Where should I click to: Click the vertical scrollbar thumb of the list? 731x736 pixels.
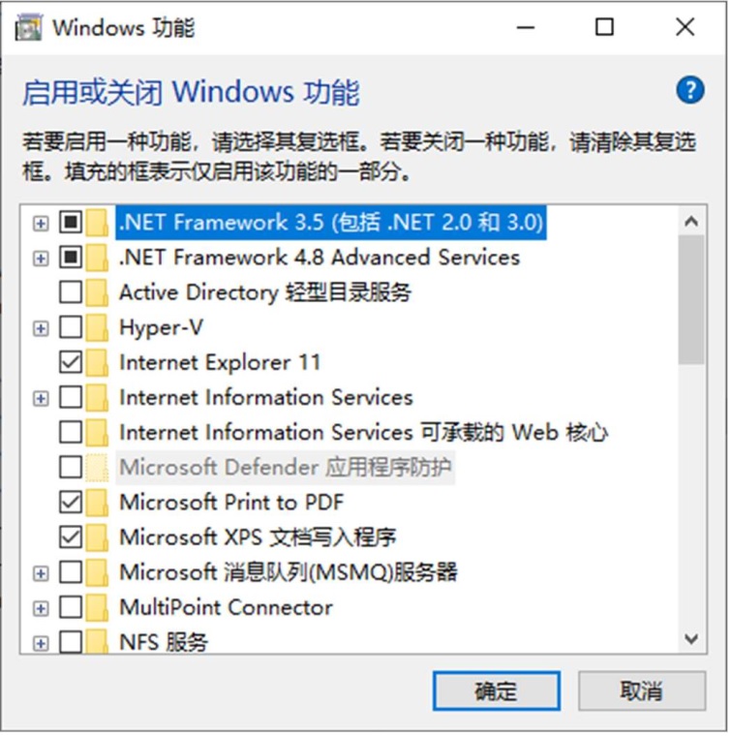tap(690, 298)
